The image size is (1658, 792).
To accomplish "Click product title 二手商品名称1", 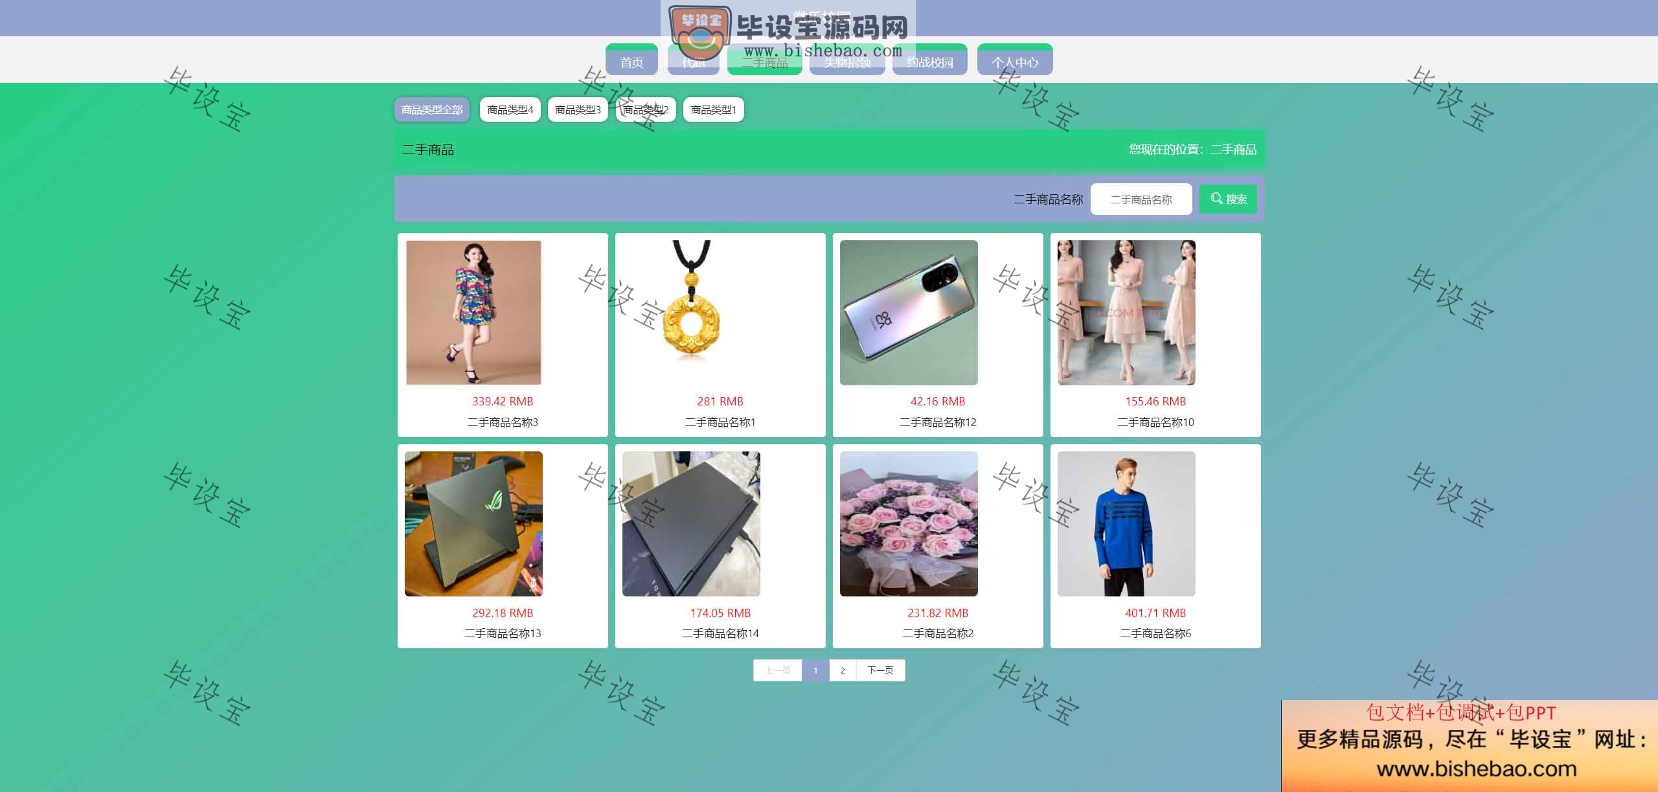I will 720,422.
